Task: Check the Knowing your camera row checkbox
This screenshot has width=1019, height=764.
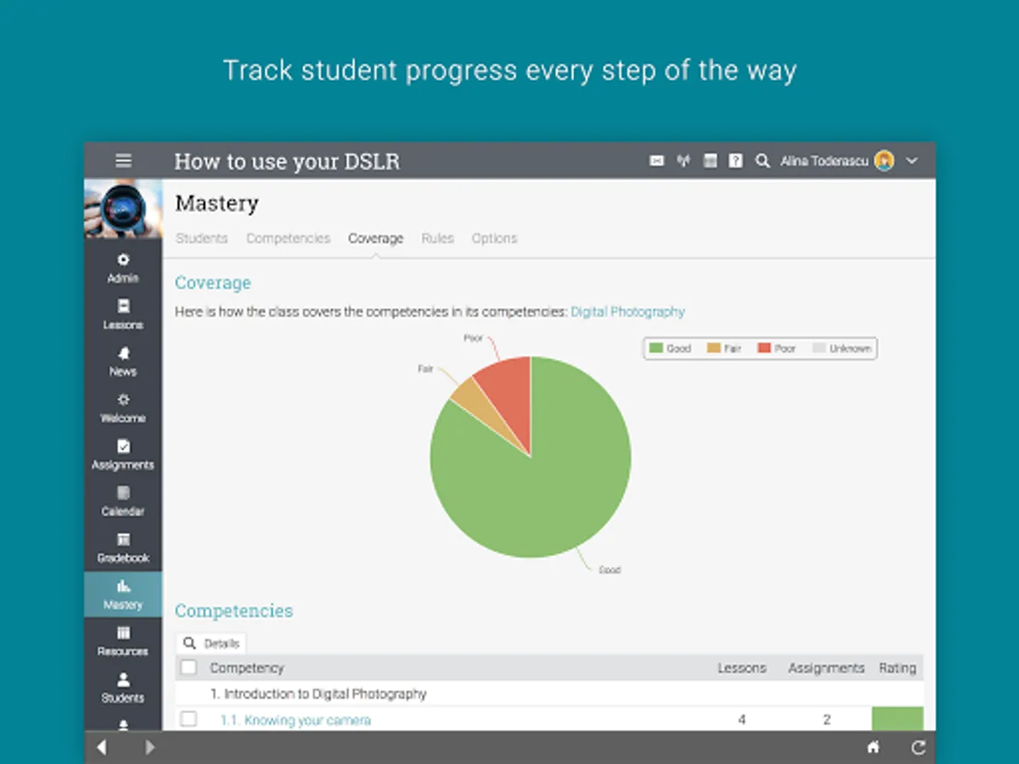Action: (x=189, y=719)
